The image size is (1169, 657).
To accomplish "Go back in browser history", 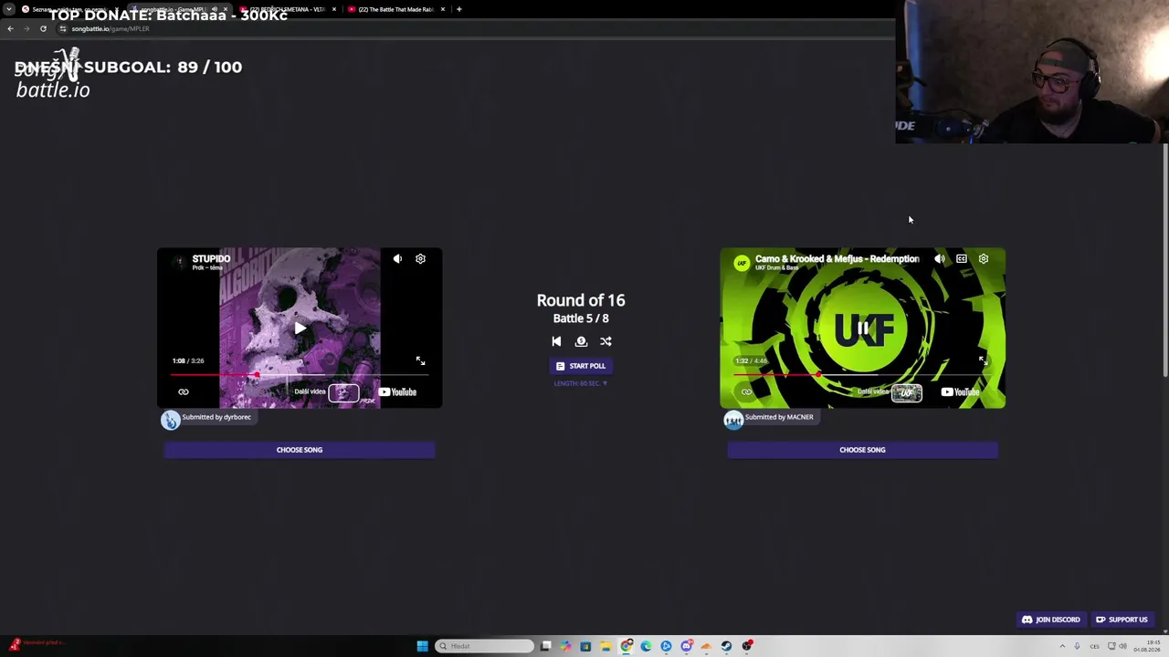I will 10,28.
